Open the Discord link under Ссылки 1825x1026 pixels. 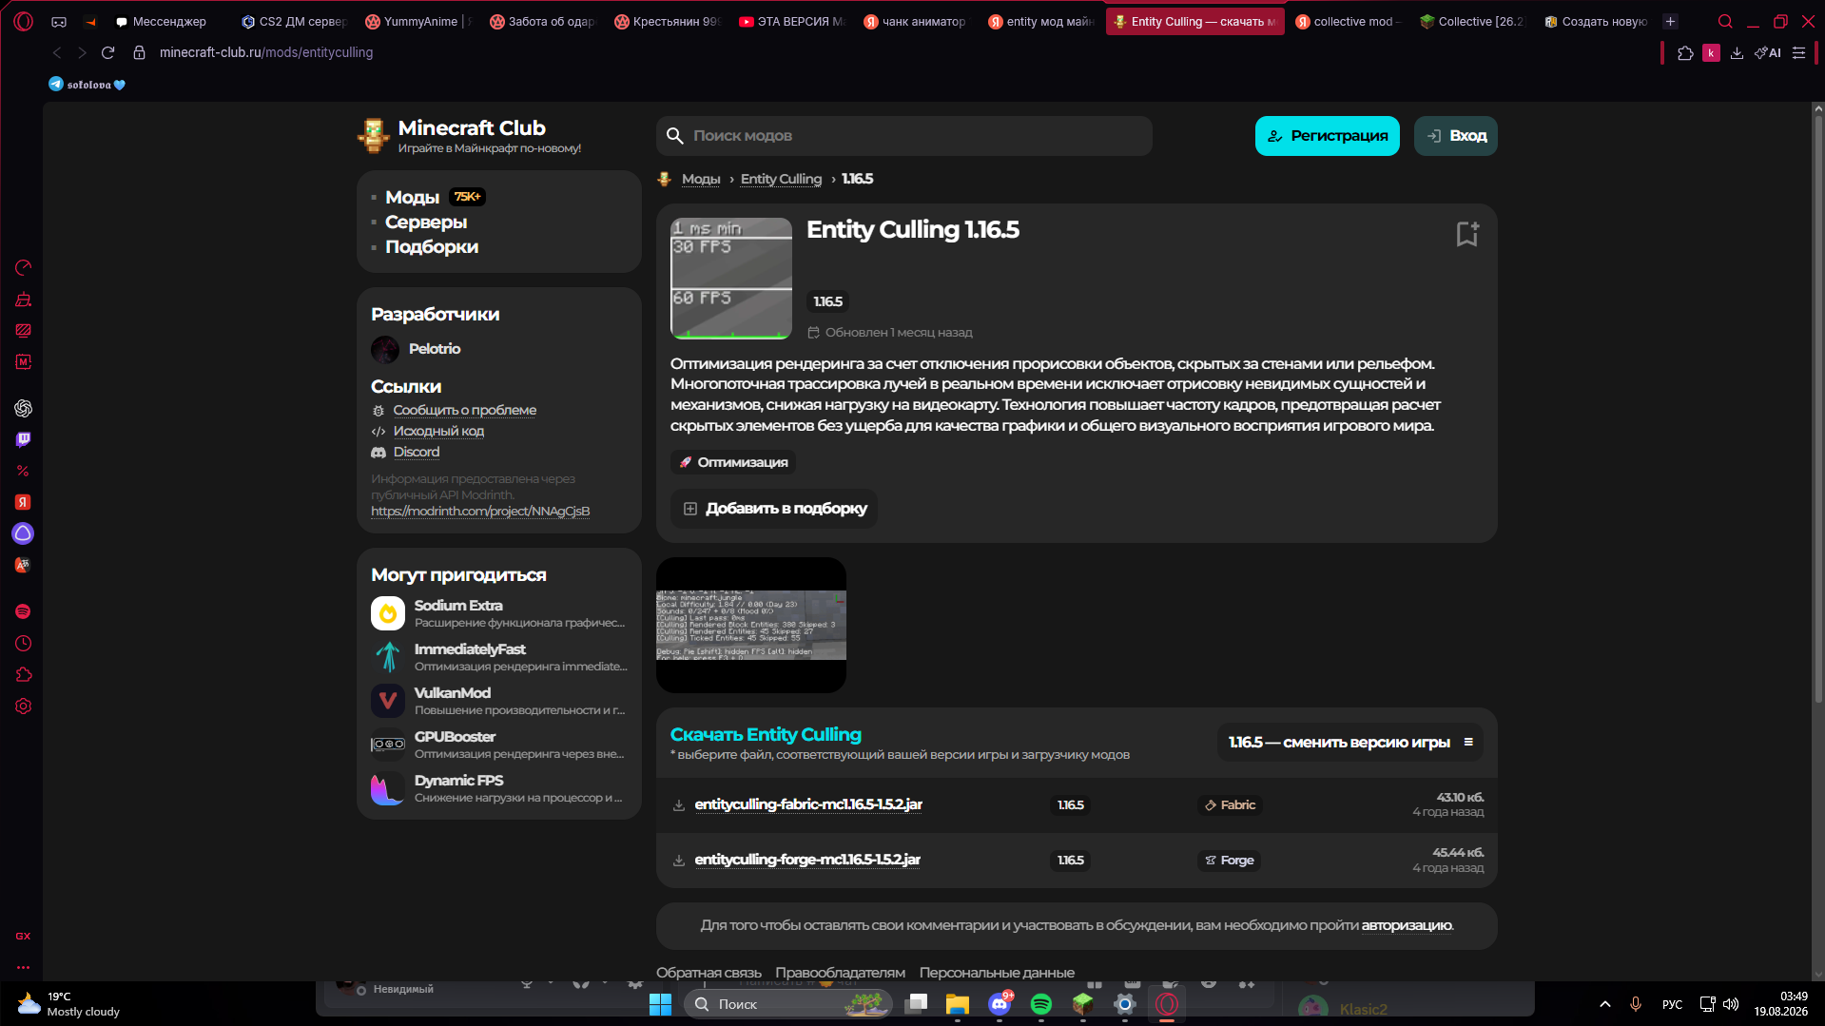pyautogui.click(x=417, y=453)
